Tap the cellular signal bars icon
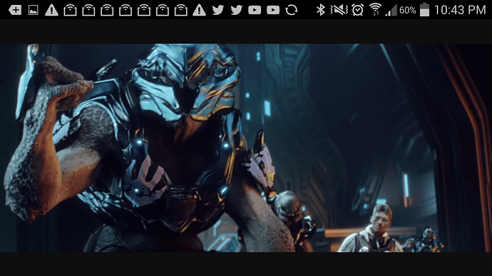The image size is (492, 276). point(391,10)
